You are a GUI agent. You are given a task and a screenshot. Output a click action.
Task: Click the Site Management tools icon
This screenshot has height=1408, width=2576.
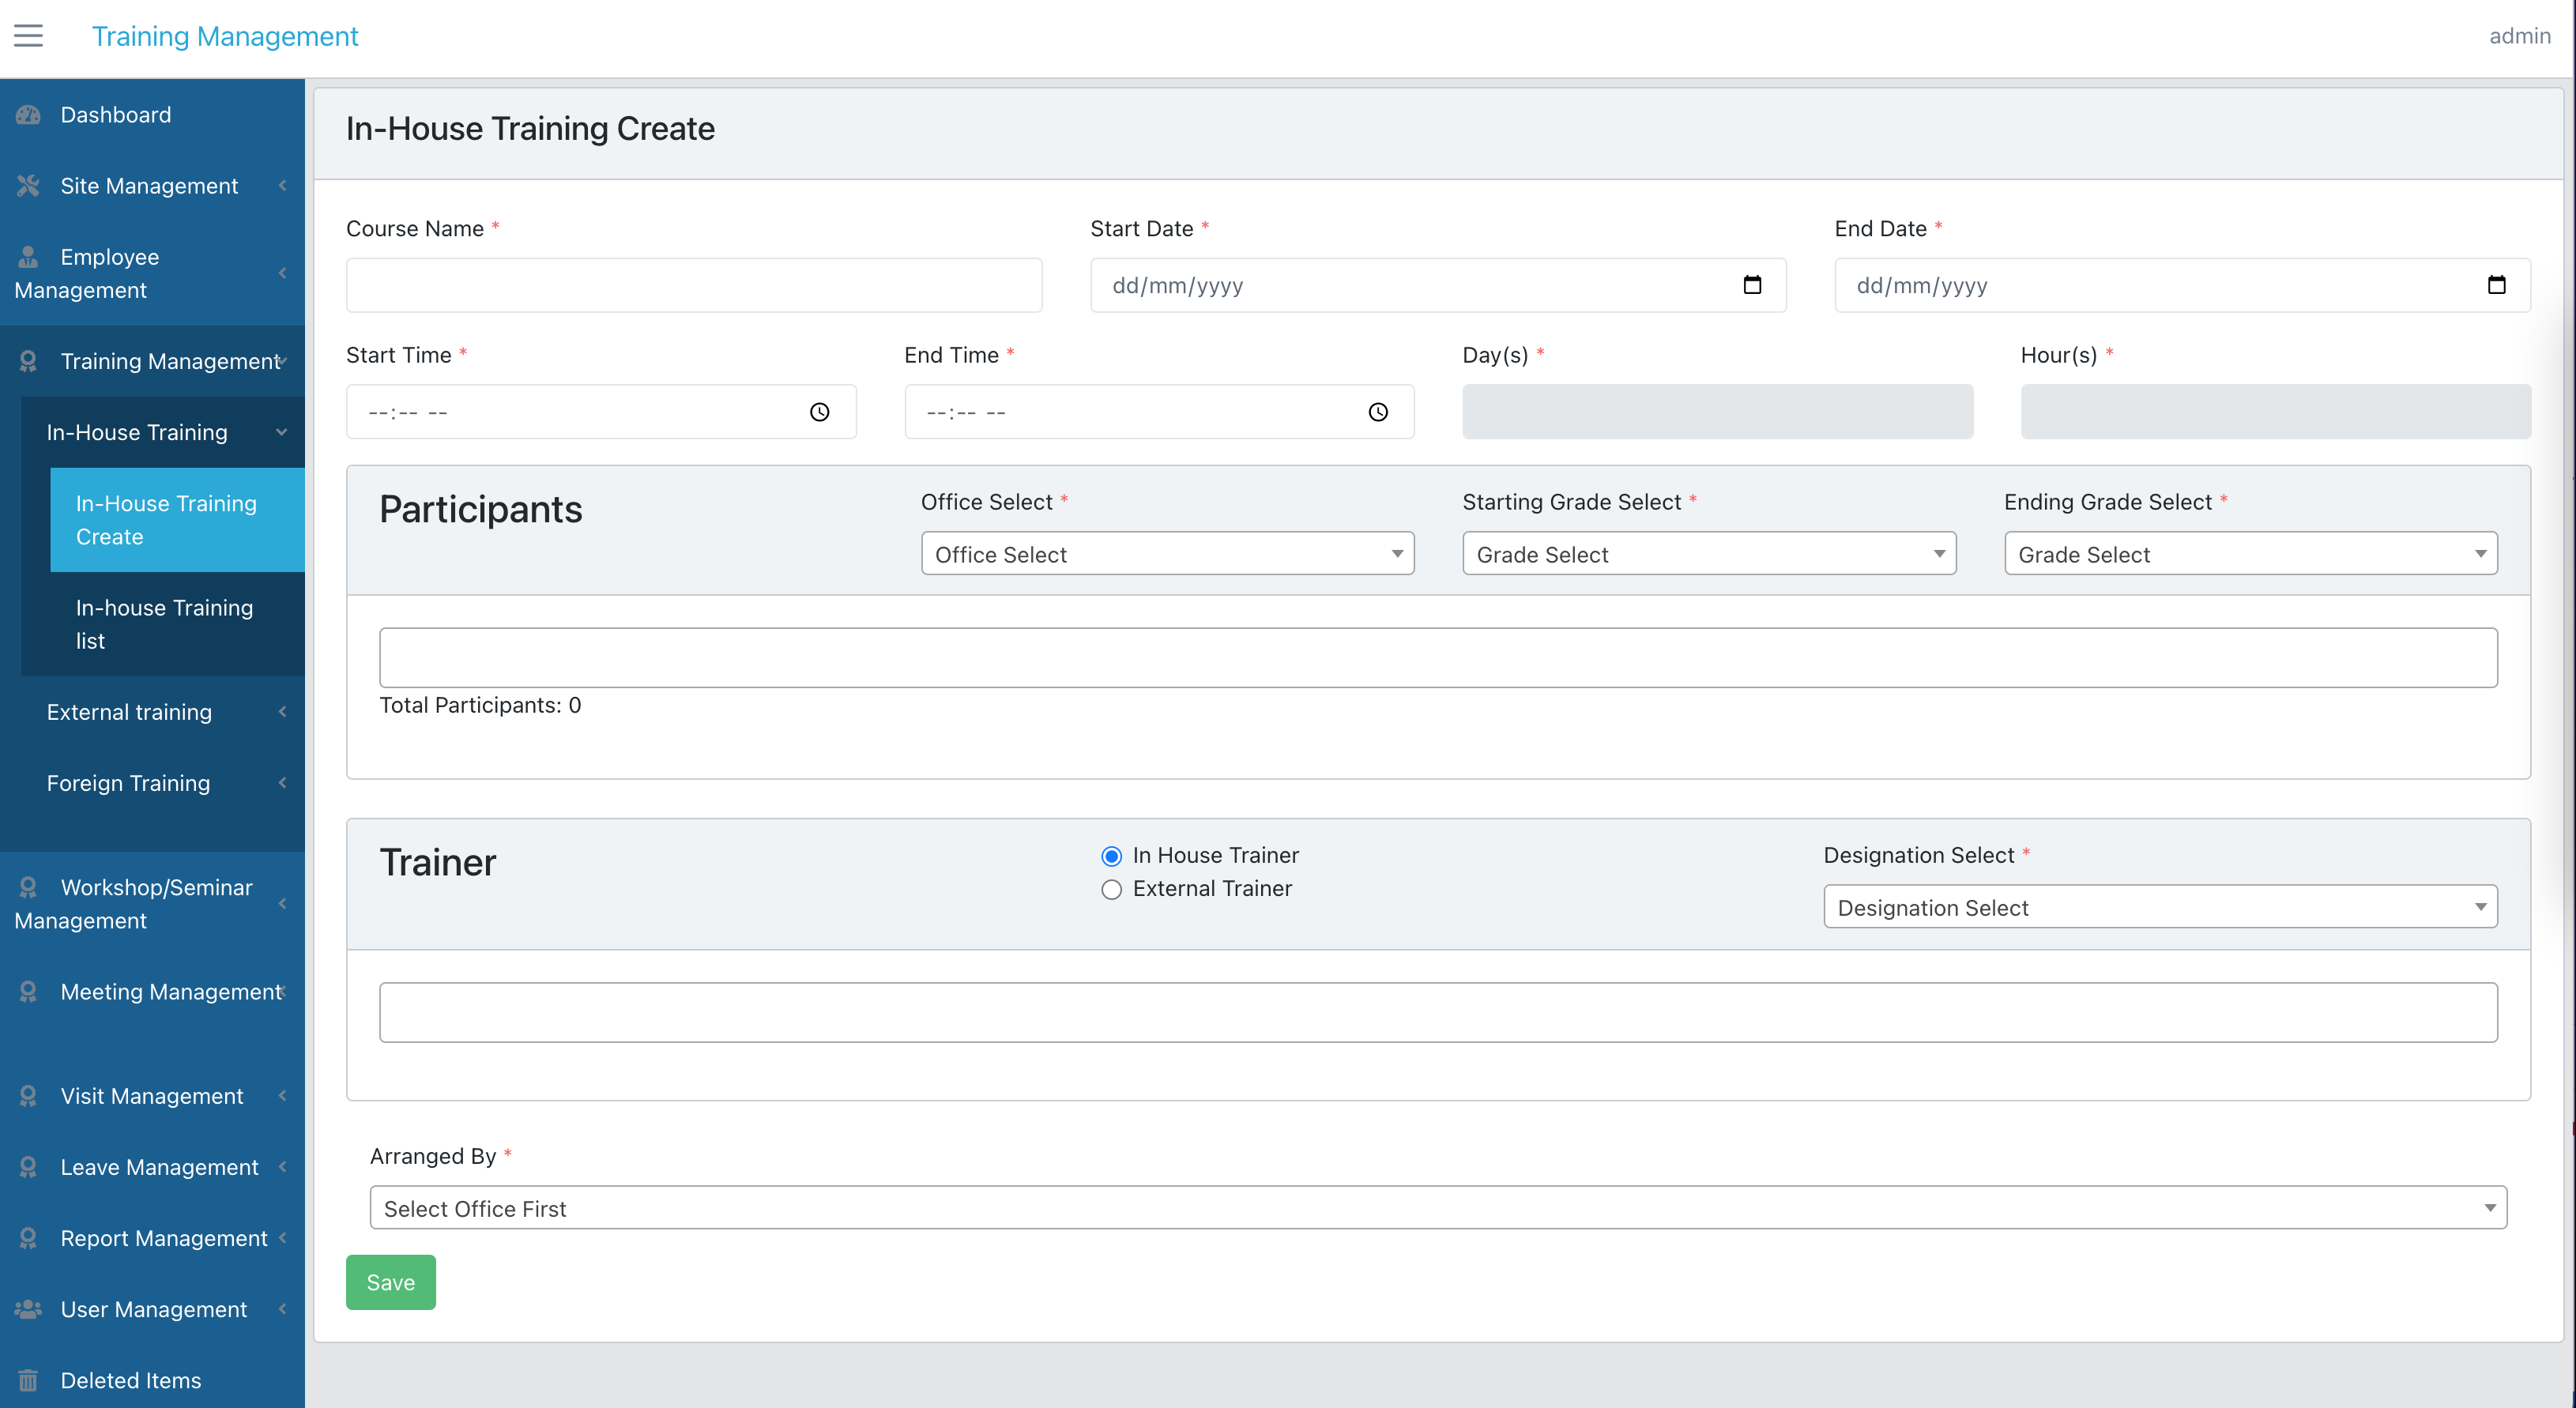(x=28, y=186)
